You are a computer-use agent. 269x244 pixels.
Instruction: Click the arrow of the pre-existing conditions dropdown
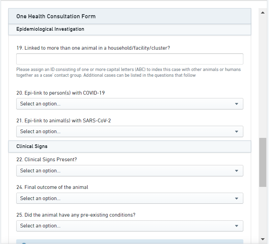236,226
